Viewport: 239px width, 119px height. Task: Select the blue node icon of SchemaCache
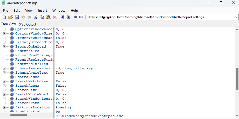coord(12,77)
